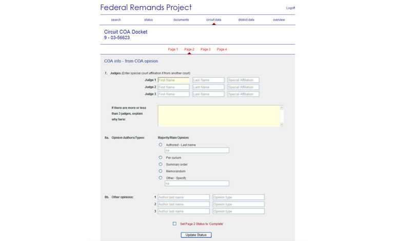The image size is (395, 241).
Task: Choose the Summary order radio button
Action: (x=161, y=164)
